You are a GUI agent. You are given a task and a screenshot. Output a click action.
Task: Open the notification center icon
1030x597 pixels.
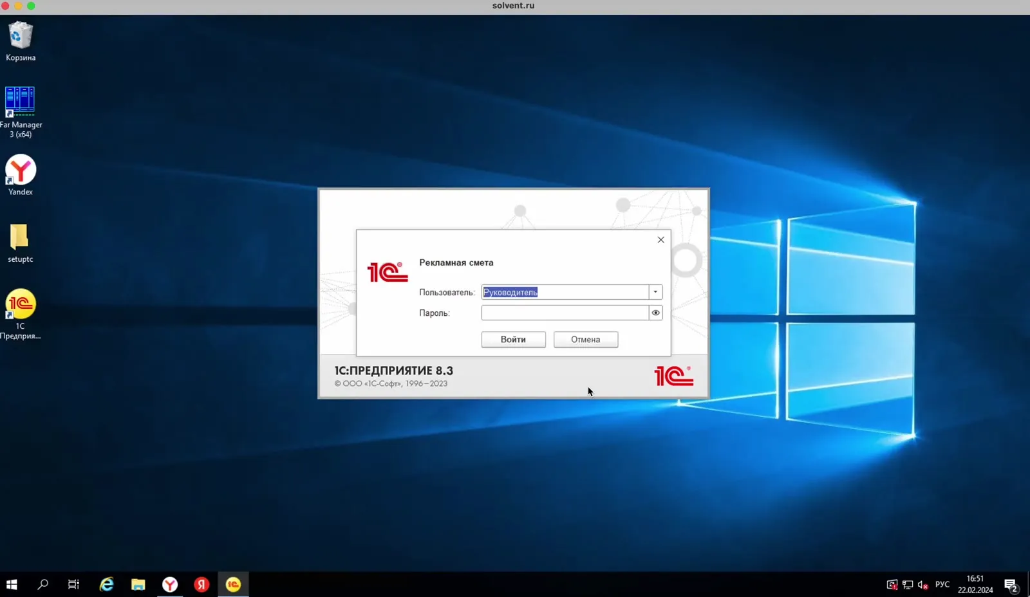point(1011,585)
